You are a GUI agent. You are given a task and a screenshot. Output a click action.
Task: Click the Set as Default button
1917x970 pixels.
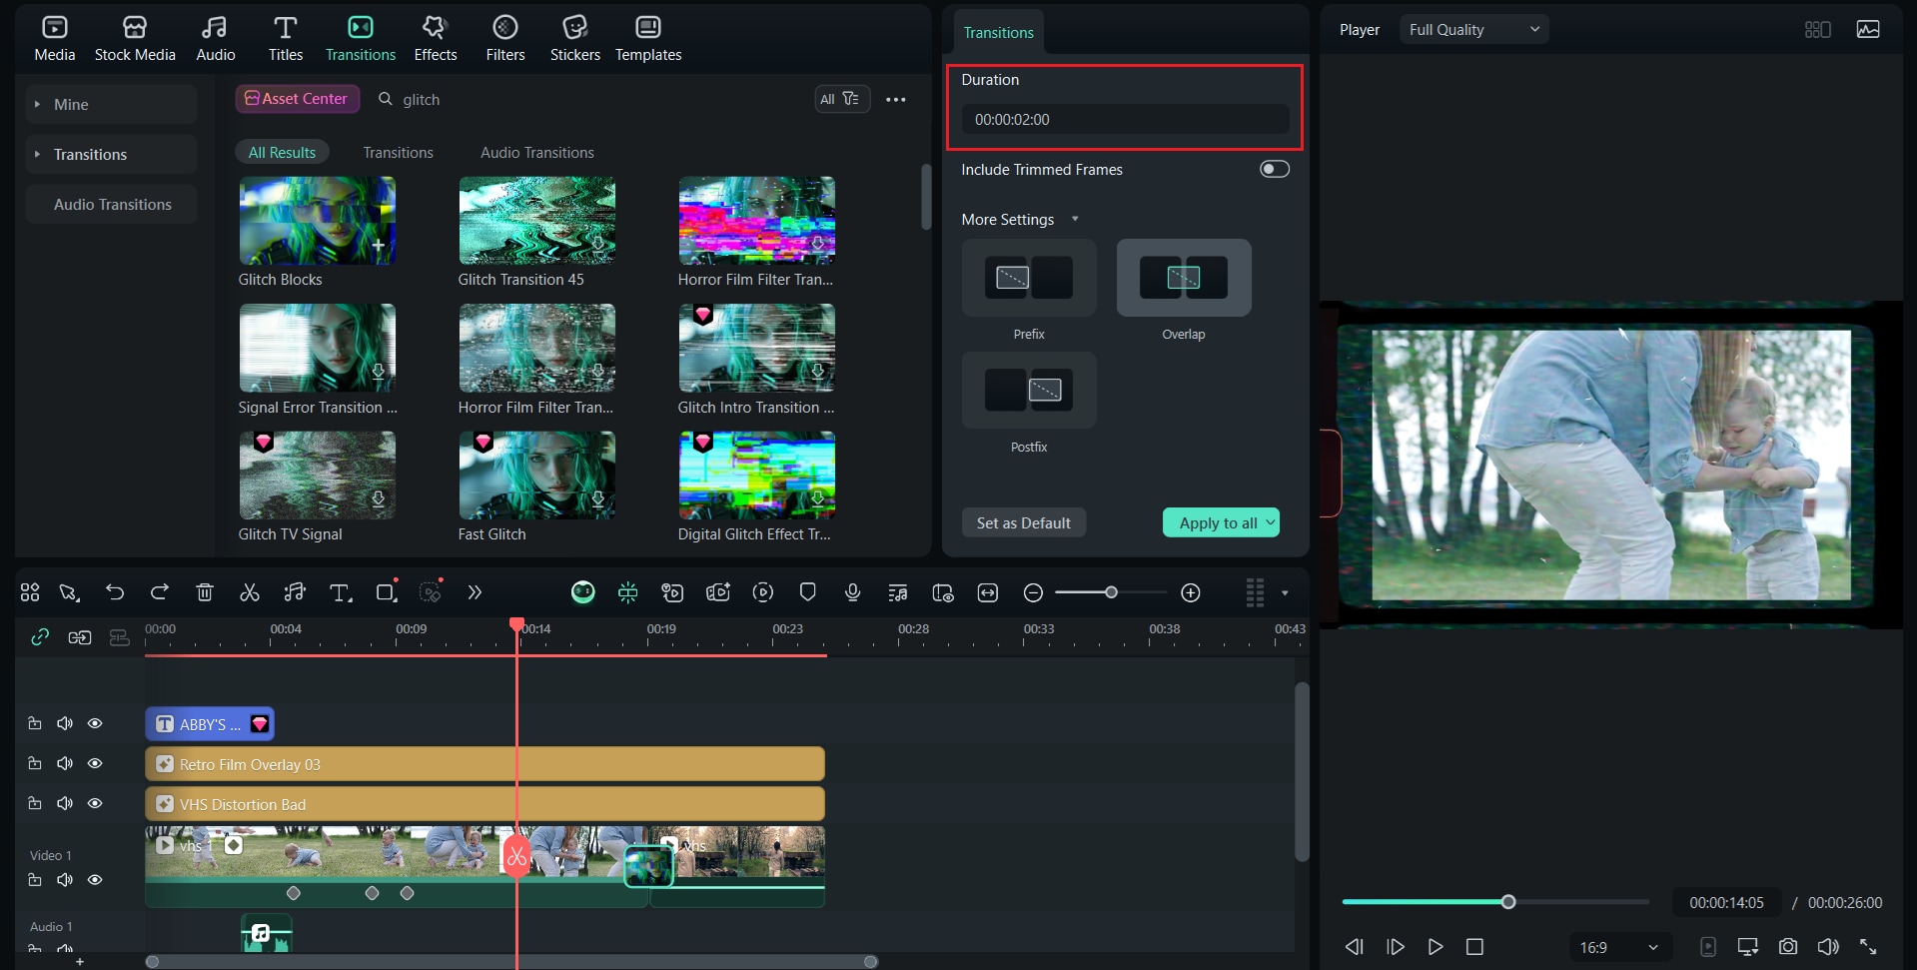pos(1023,521)
